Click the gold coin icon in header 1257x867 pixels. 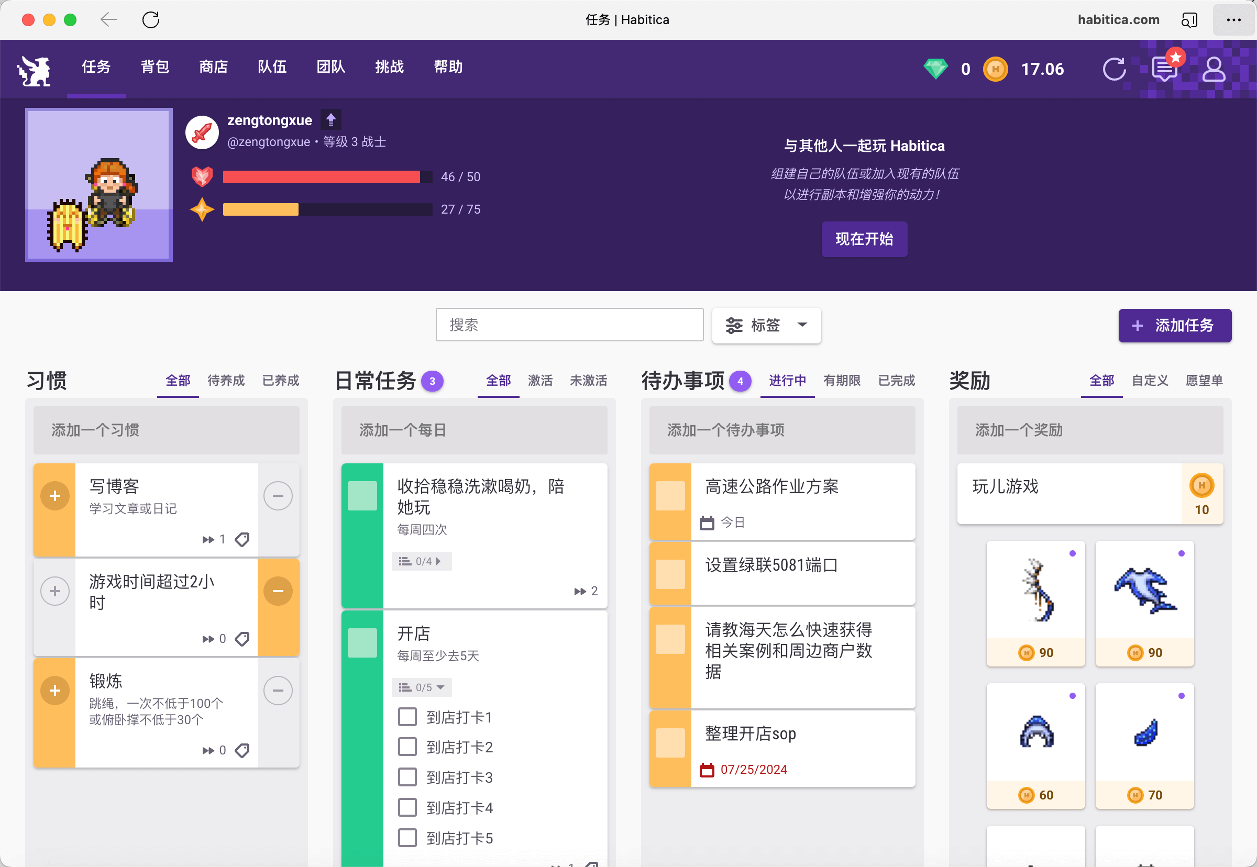[x=995, y=69]
